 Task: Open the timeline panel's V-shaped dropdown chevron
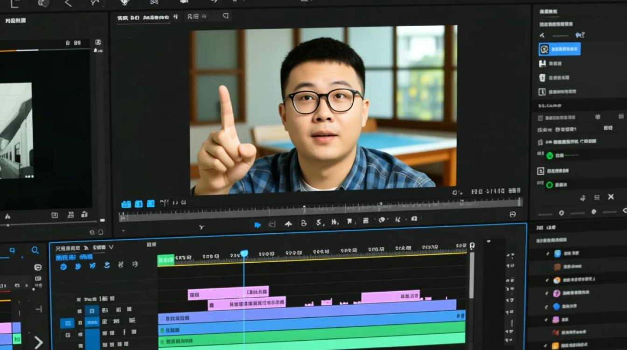click(111, 247)
